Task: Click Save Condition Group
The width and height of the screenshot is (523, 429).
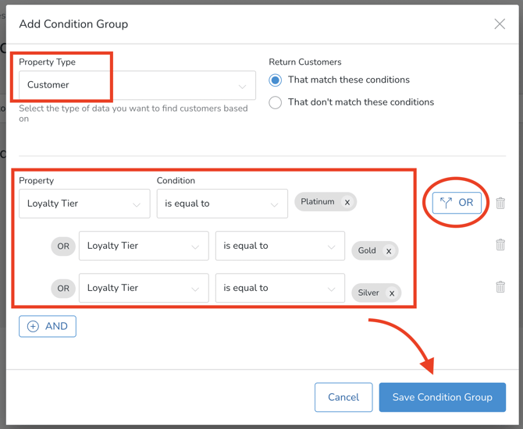Action: [x=442, y=397]
